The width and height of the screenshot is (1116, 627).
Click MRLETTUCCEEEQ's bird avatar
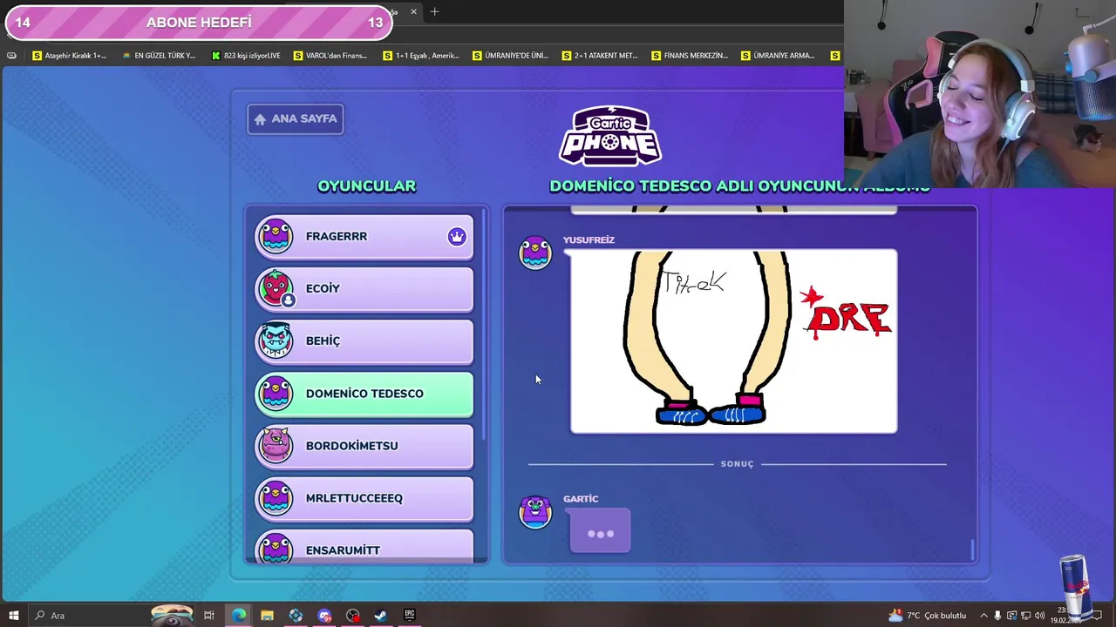pyautogui.click(x=276, y=497)
